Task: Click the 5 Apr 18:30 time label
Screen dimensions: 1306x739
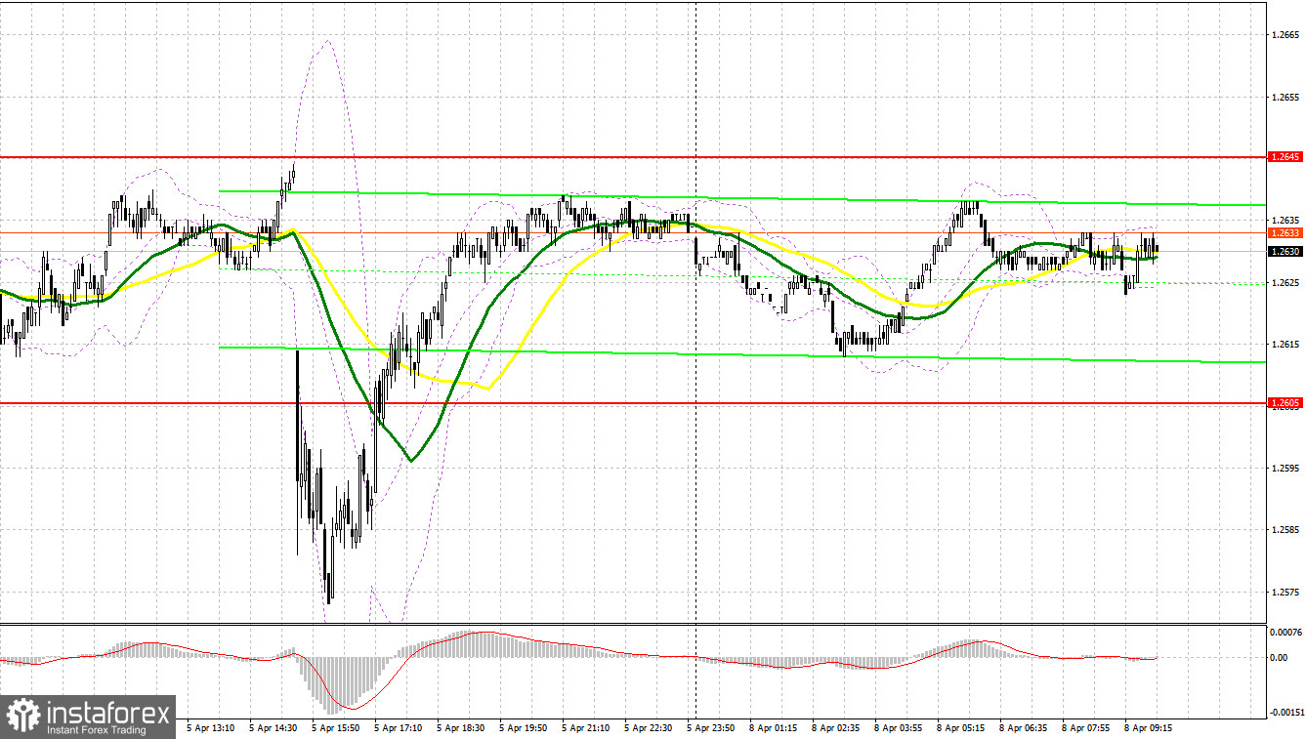Action: (x=462, y=727)
